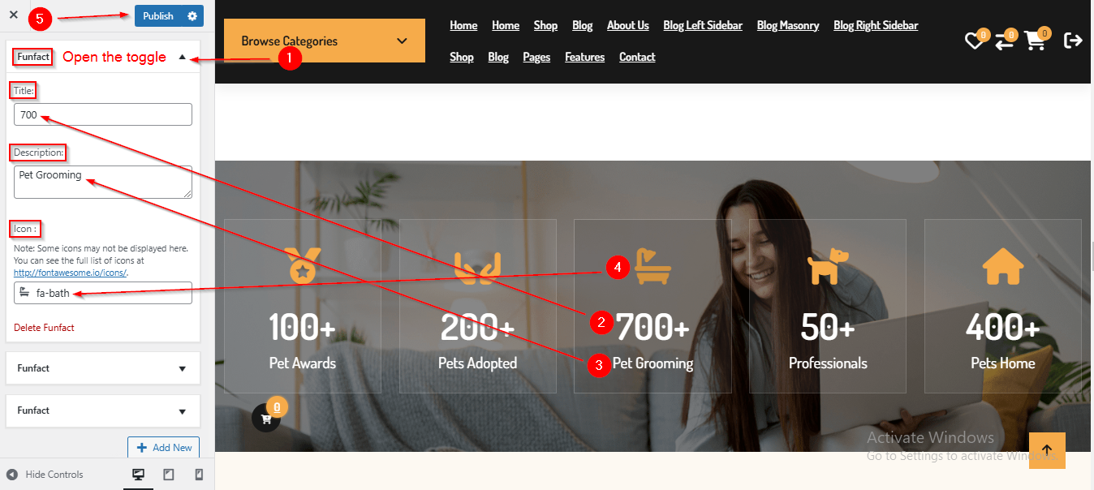Click the logout arrow icon in header
The width and height of the screenshot is (1094, 490).
pos(1073,40)
